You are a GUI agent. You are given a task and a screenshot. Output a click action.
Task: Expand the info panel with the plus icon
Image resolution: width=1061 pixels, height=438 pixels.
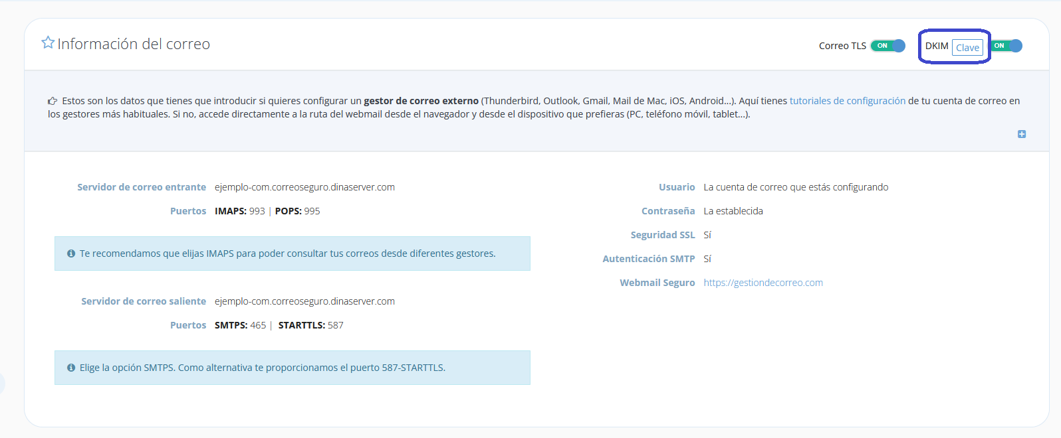pyautogui.click(x=1022, y=134)
